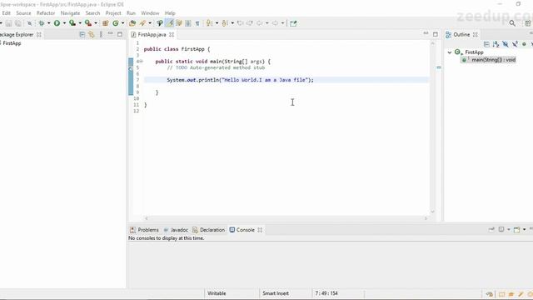Toggle Block Selection Mode icon
The image size is (533, 300).
point(188,23)
